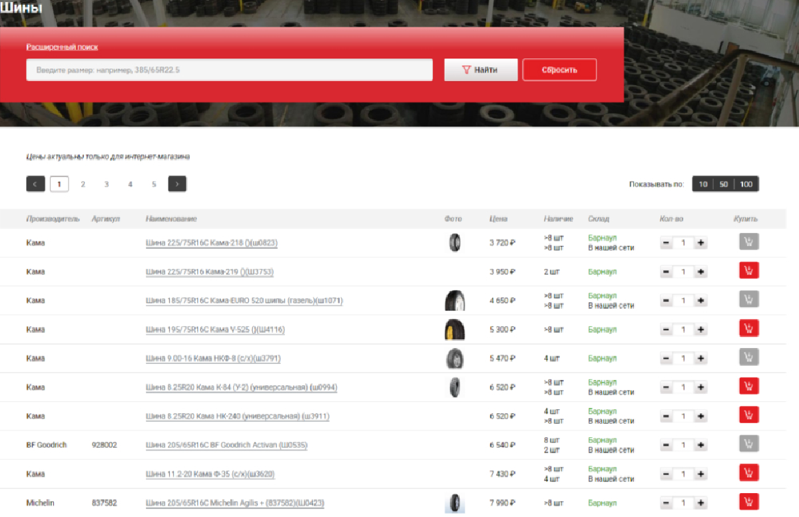Add Кама НК-240 tire to cart

749,416
